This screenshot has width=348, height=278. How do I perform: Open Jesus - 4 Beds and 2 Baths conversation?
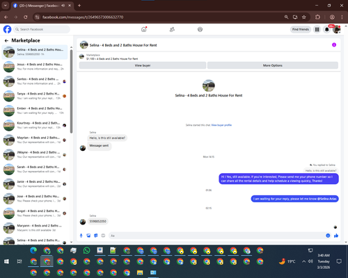click(x=35, y=67)
